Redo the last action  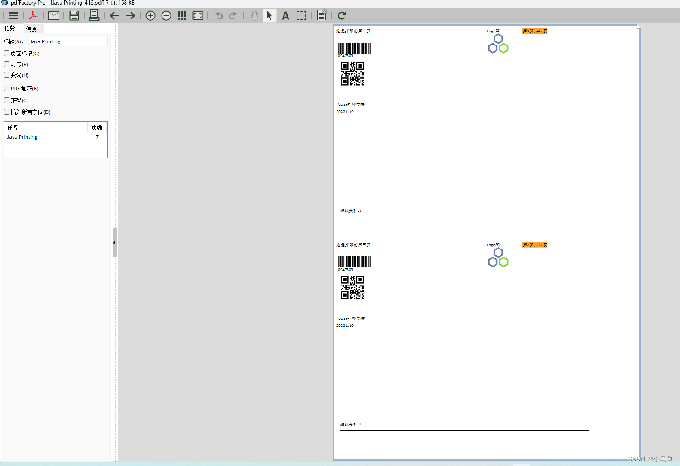[233, 16]
